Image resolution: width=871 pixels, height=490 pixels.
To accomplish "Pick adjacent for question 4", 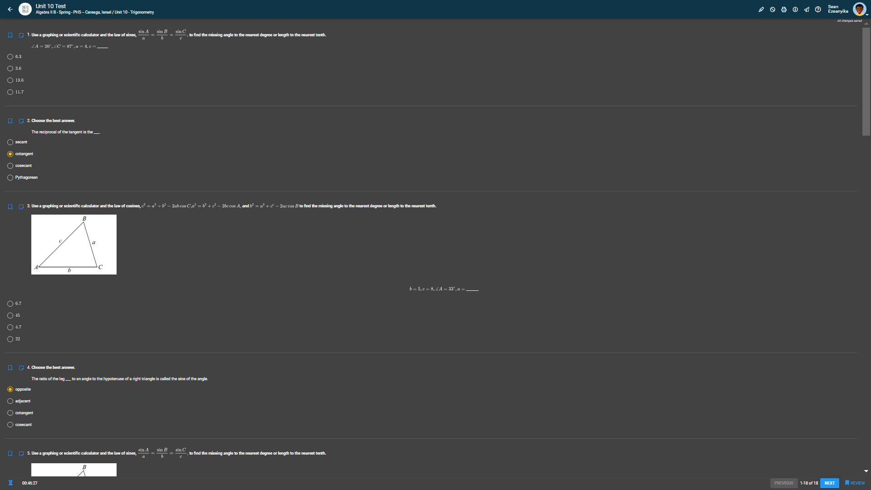I will coord(10,401).
